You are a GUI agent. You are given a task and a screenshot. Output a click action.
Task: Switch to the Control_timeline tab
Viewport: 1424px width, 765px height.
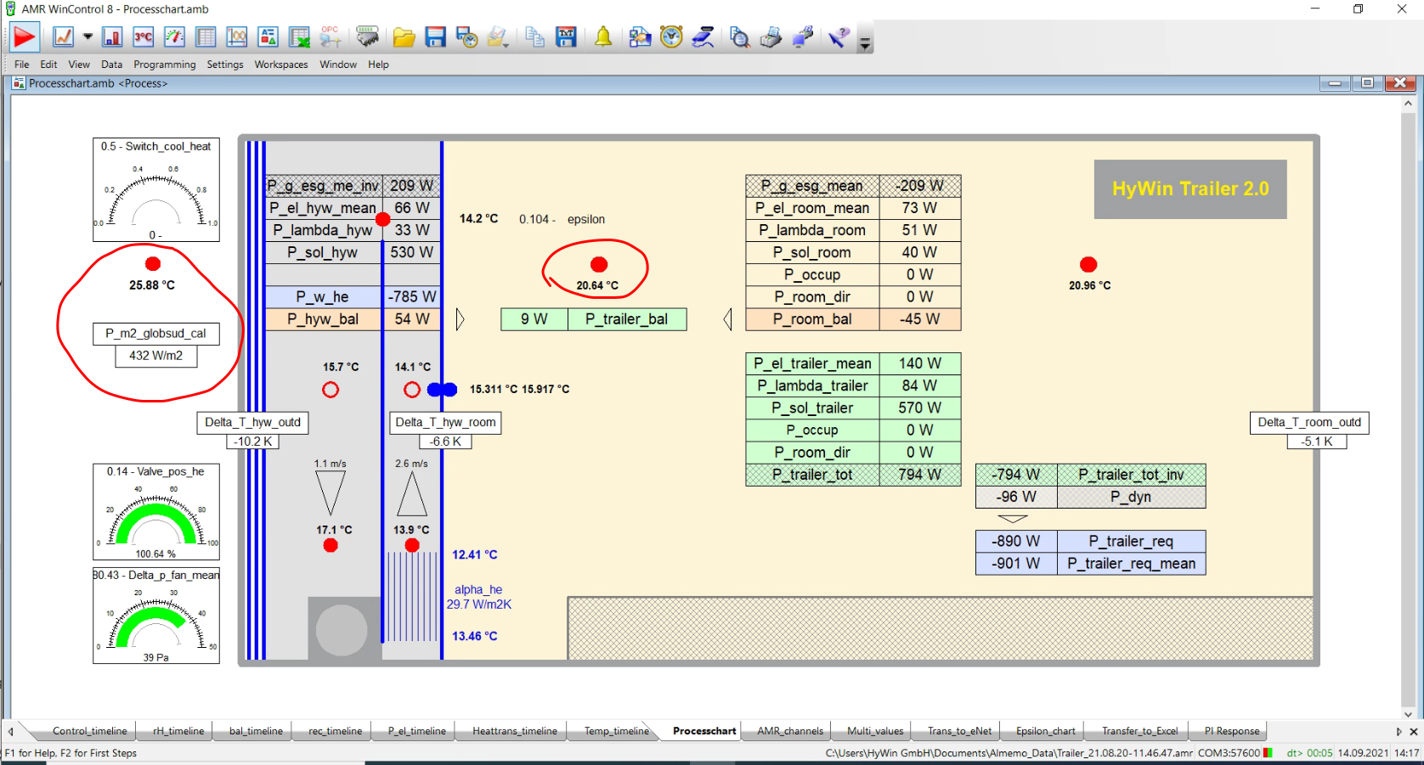(x=89, y=731)
